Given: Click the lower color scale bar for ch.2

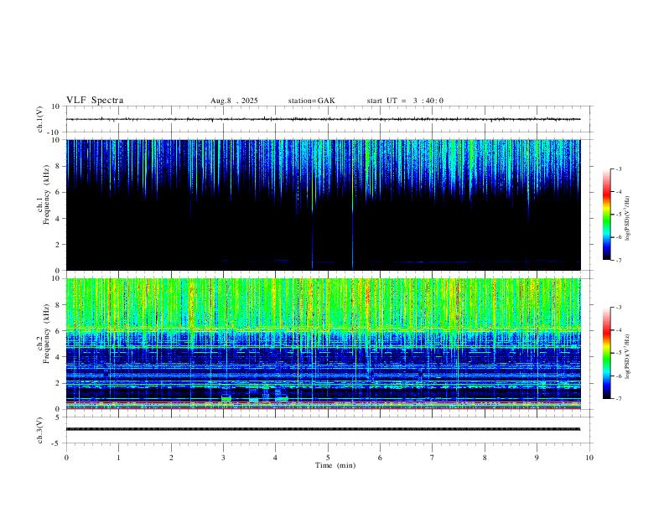Looking at the screenshot, I should point(607,353).
